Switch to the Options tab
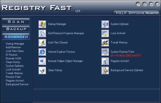 tap(136, 13)
